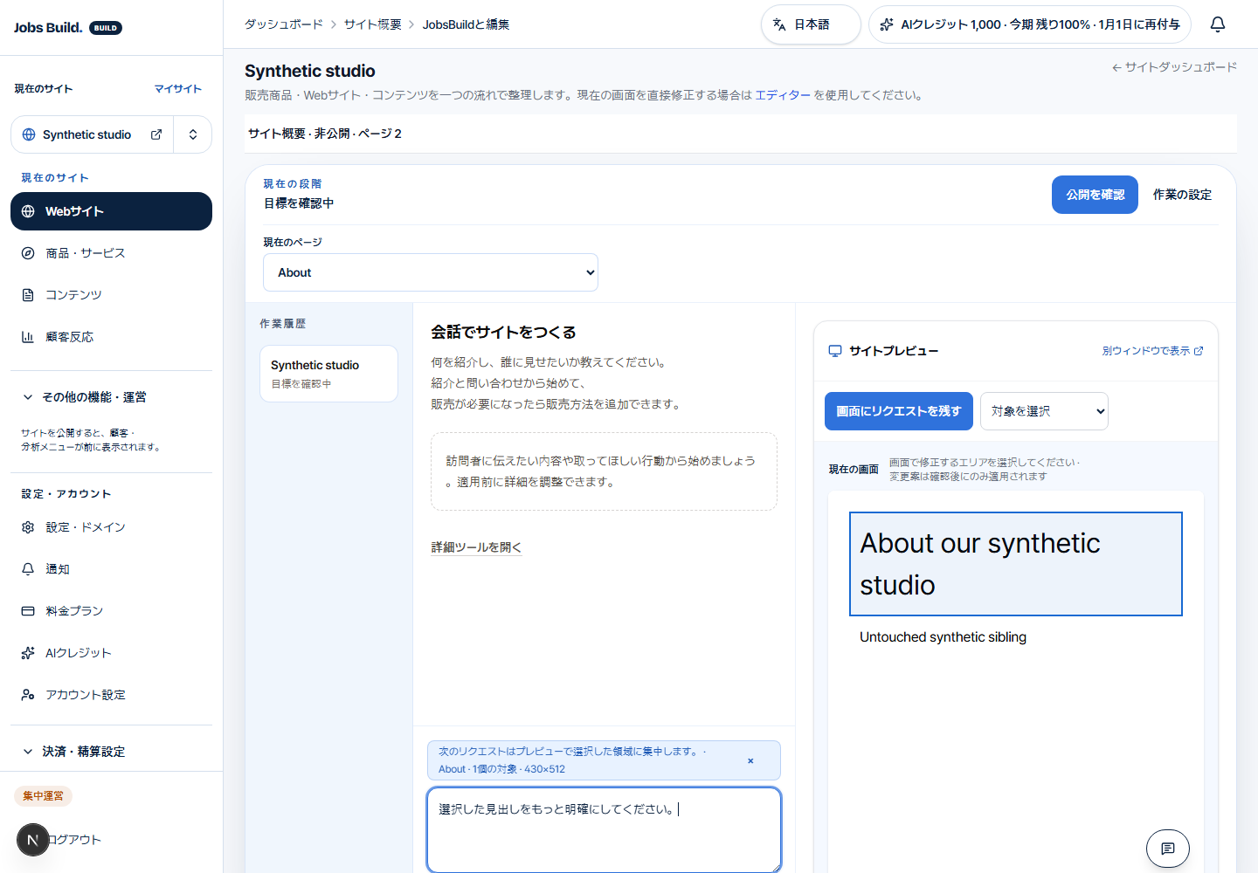Collapse the その他の機能・運営 section
This screenshot has height=873, width=1258.
(111, 397)
